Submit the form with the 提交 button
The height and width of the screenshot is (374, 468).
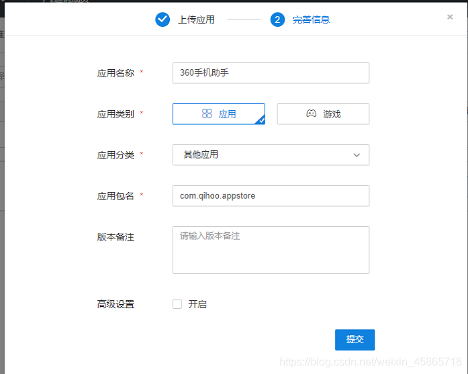coord(355,340)
